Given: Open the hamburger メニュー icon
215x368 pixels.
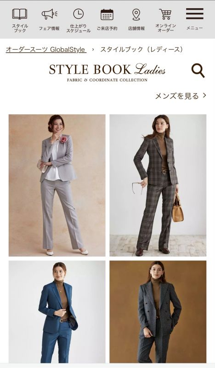Looking at the screenshot, I should pyautogui.click(x=195, y=14).
